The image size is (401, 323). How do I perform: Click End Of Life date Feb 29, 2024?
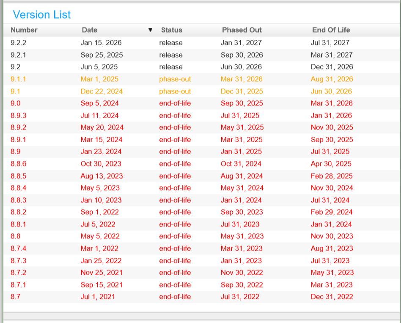331,212
